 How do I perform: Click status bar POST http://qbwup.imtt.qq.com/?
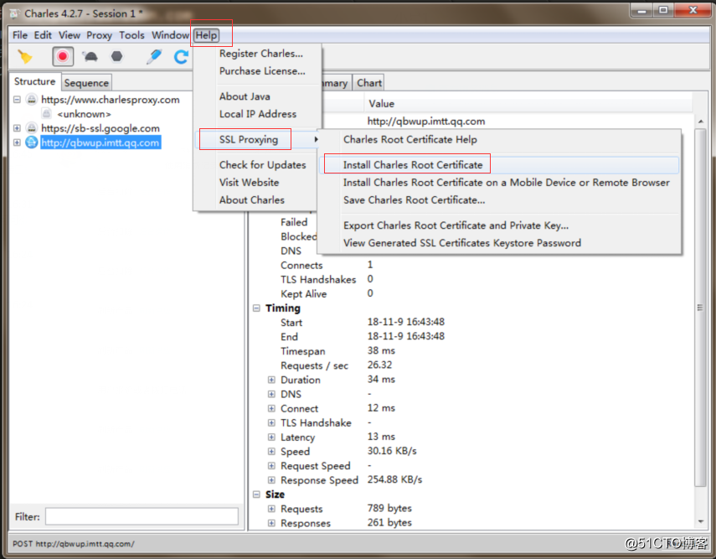coord(73,543)
